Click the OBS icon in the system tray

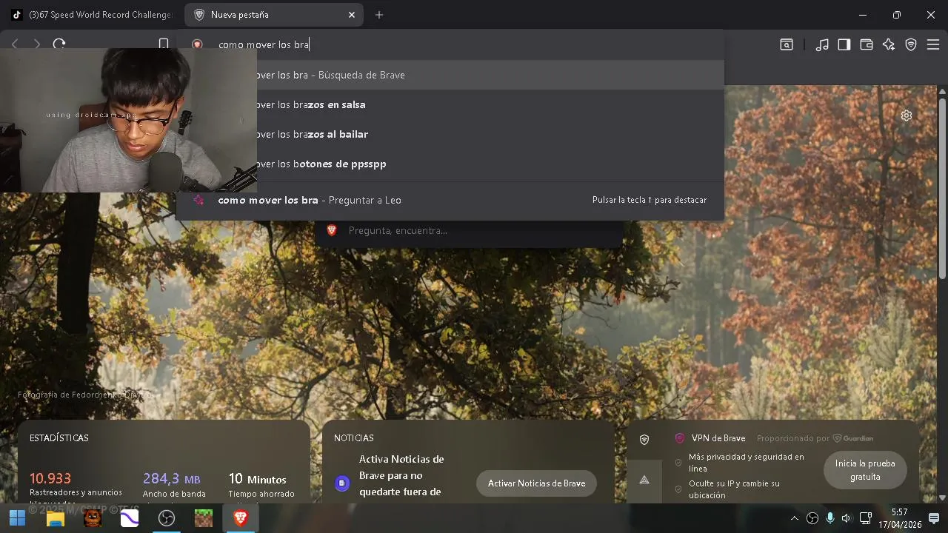[812, 518]
